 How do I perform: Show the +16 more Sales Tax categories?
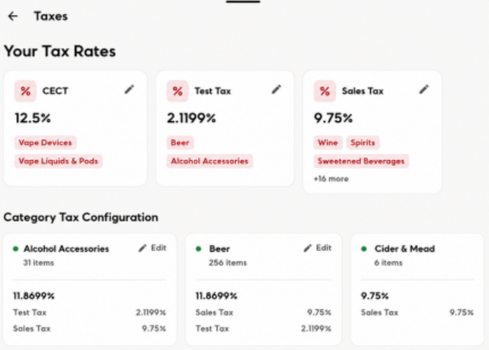[x=331, y=178]
